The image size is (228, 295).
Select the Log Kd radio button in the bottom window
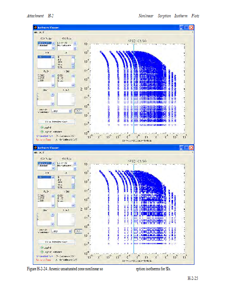[x=42, y=247]
